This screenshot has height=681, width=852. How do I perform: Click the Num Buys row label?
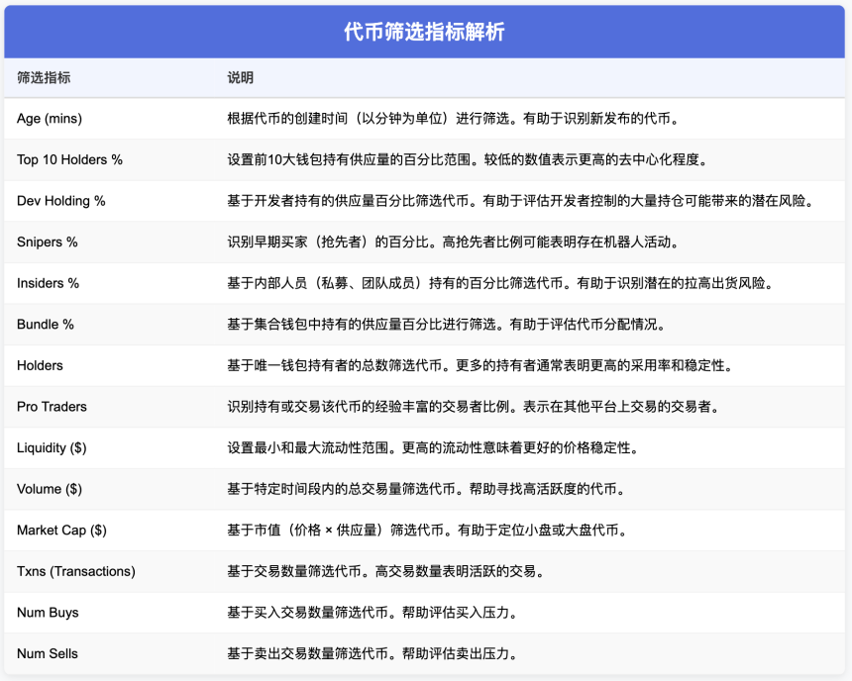[50, 613]
